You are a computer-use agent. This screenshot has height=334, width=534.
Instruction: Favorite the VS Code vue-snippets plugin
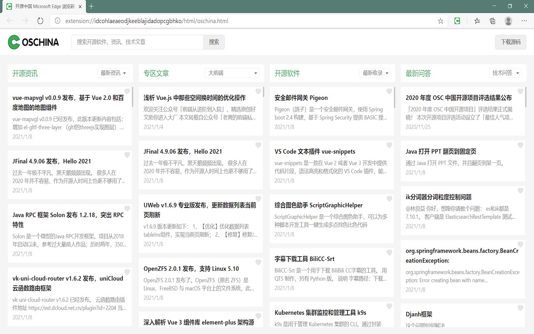[x=389, y=145]
